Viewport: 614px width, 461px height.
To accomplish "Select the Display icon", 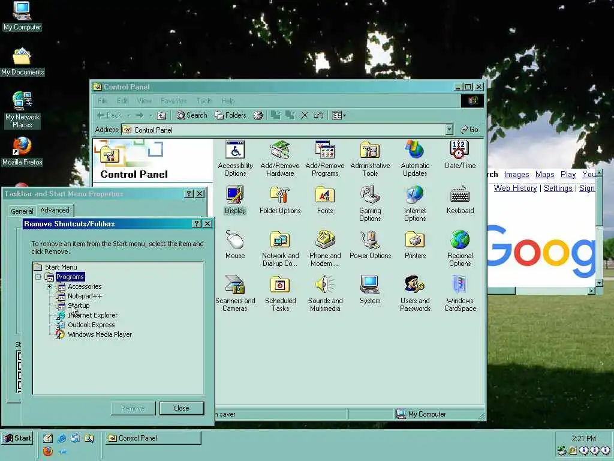I will pyautogui.click(x=235, y=199).
